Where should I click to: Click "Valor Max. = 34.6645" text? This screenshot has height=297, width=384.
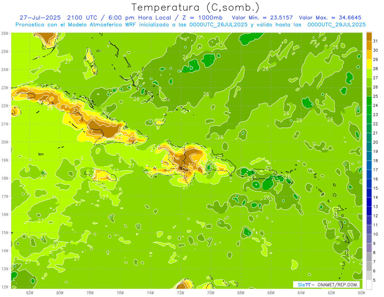coord(330,18)
